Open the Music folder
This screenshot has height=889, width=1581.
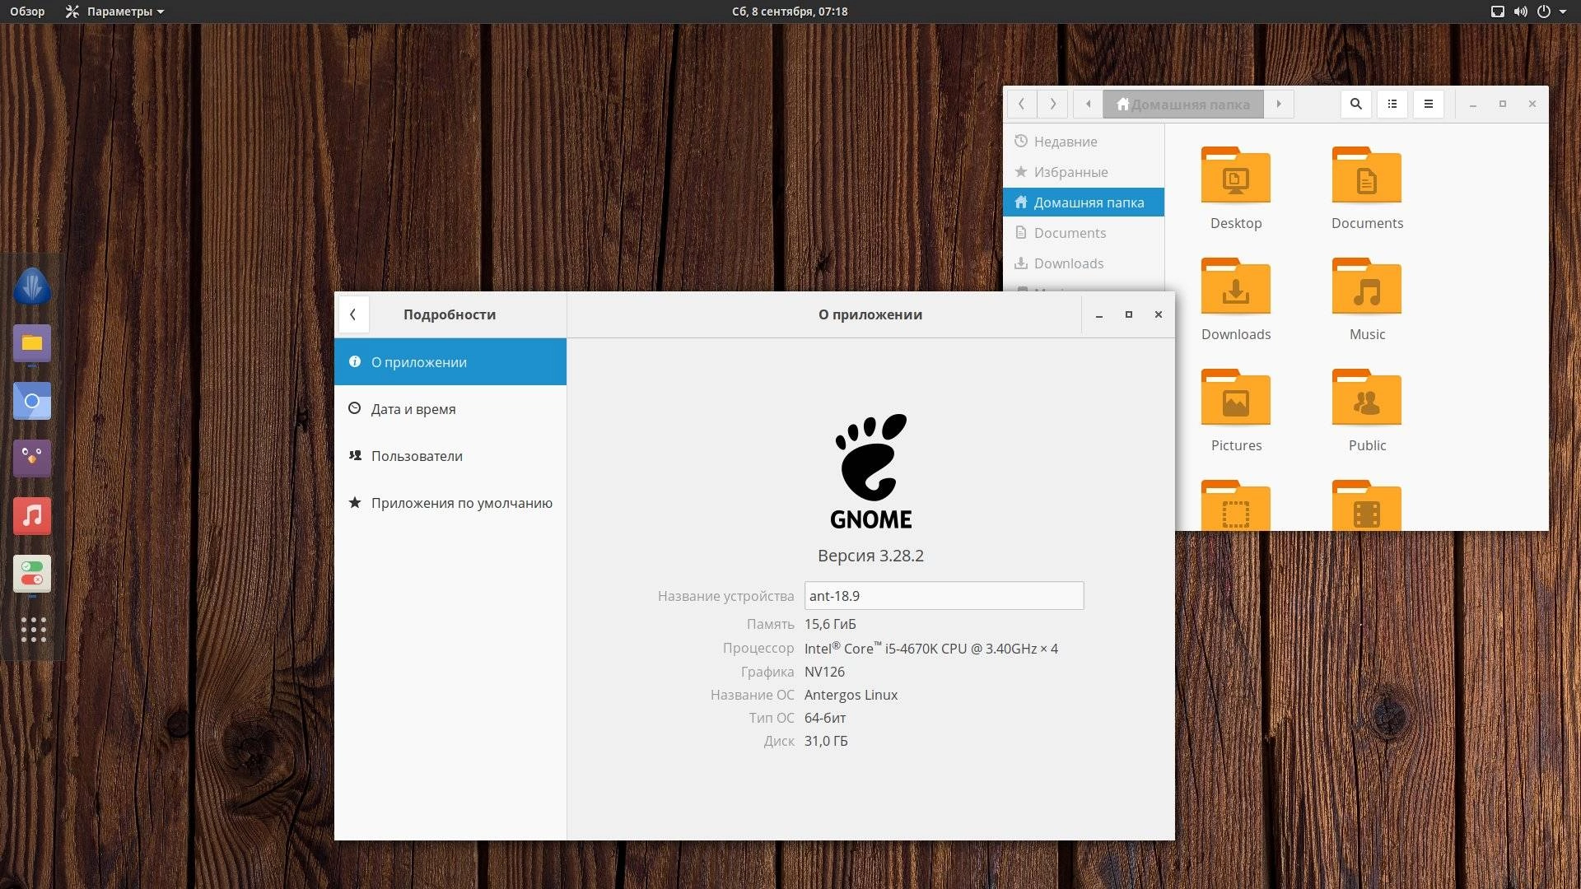point(1367,299)
